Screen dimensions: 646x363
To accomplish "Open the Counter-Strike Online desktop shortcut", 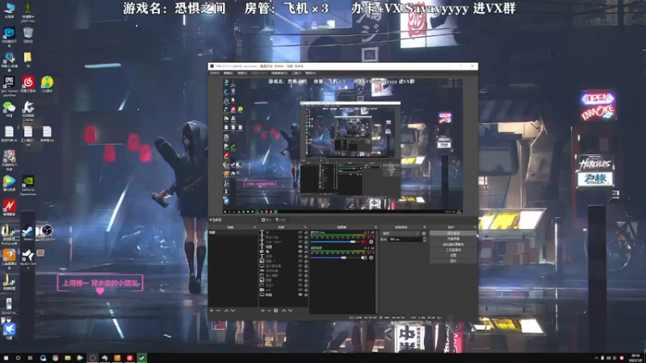I will (28, 111).
